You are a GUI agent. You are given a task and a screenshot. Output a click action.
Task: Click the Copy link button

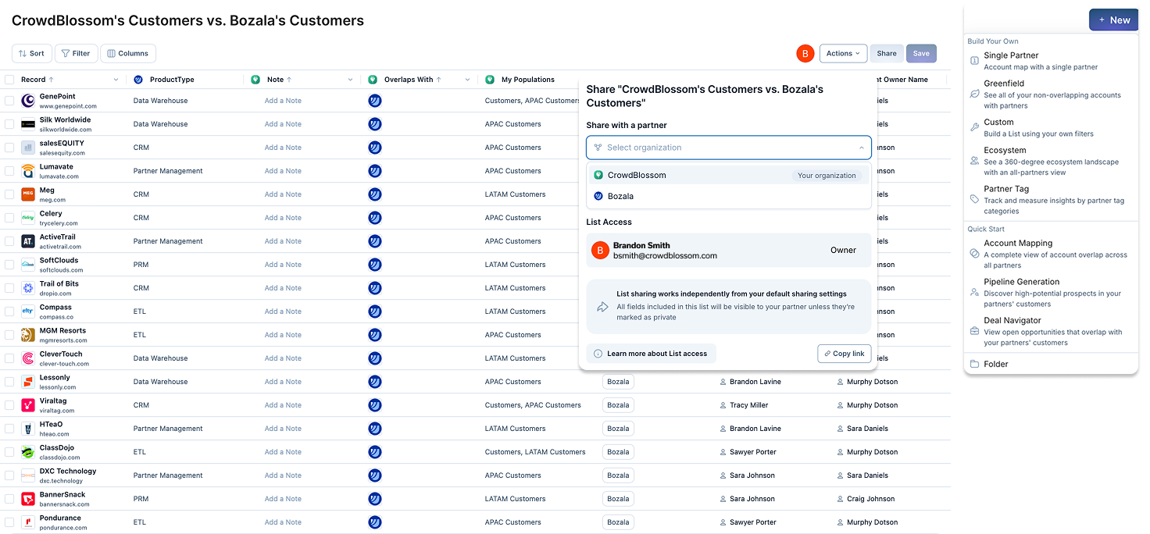[844, 354]
